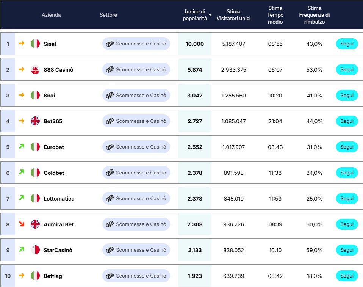Follow Betflag using its Segui button

coord(347,276)
